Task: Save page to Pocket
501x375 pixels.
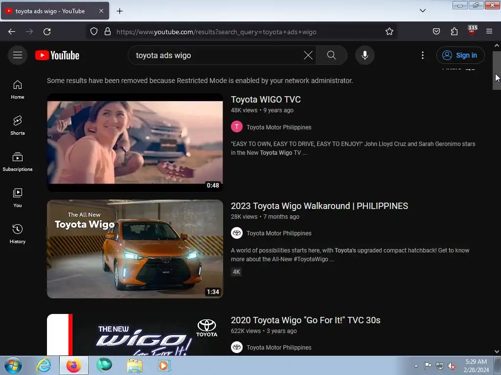Action: (x=436, y=32)
